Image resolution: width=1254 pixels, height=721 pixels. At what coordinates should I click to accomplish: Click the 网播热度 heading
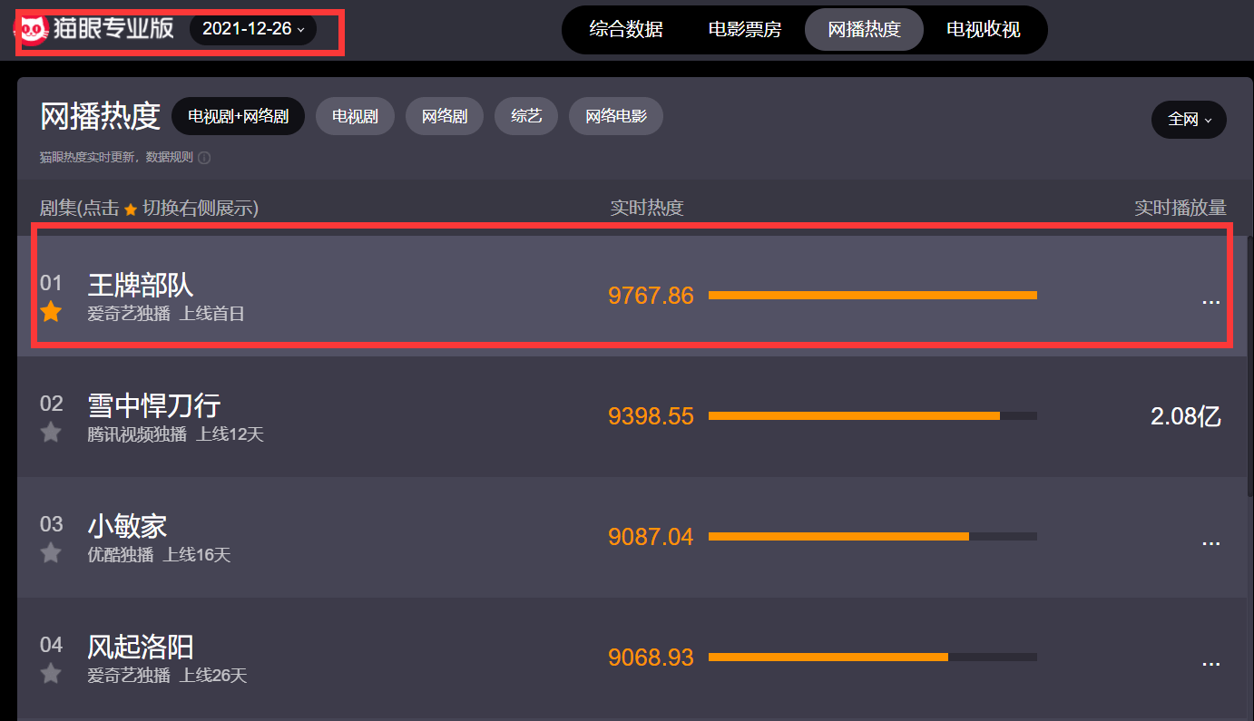(x=100, y=116)
